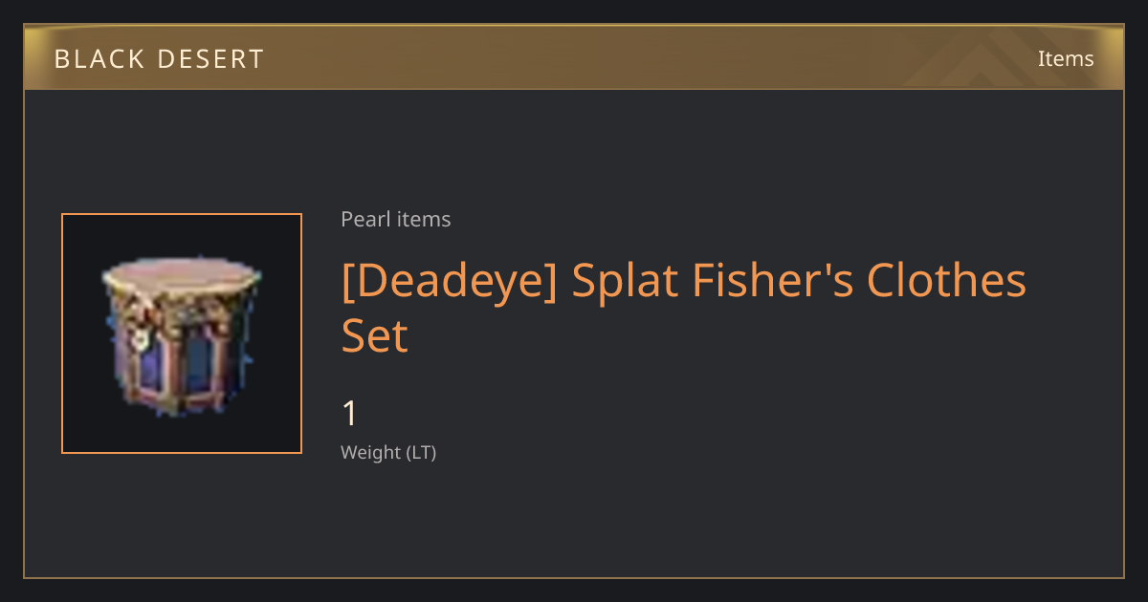Image resolution: width=1148 pixels, height=602 pixels.
Task: Open the BLACK DESERT header logo
Action: click(x=159, y=59)
